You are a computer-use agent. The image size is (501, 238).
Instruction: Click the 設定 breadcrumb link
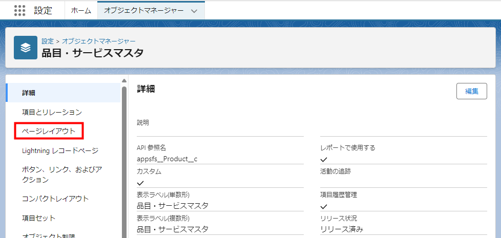[x=48, y=40]
